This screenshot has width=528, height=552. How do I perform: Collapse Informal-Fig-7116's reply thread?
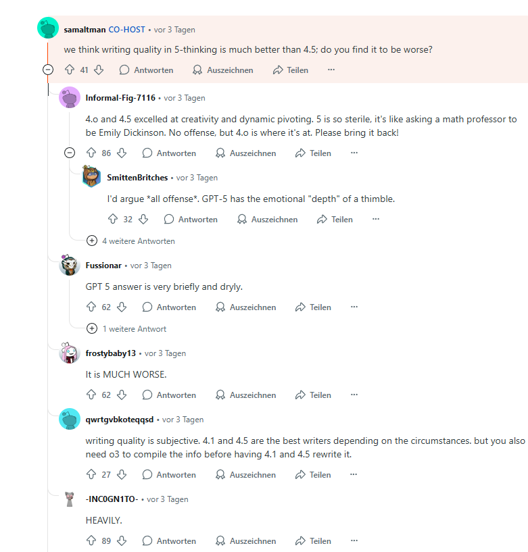(70, 153)
